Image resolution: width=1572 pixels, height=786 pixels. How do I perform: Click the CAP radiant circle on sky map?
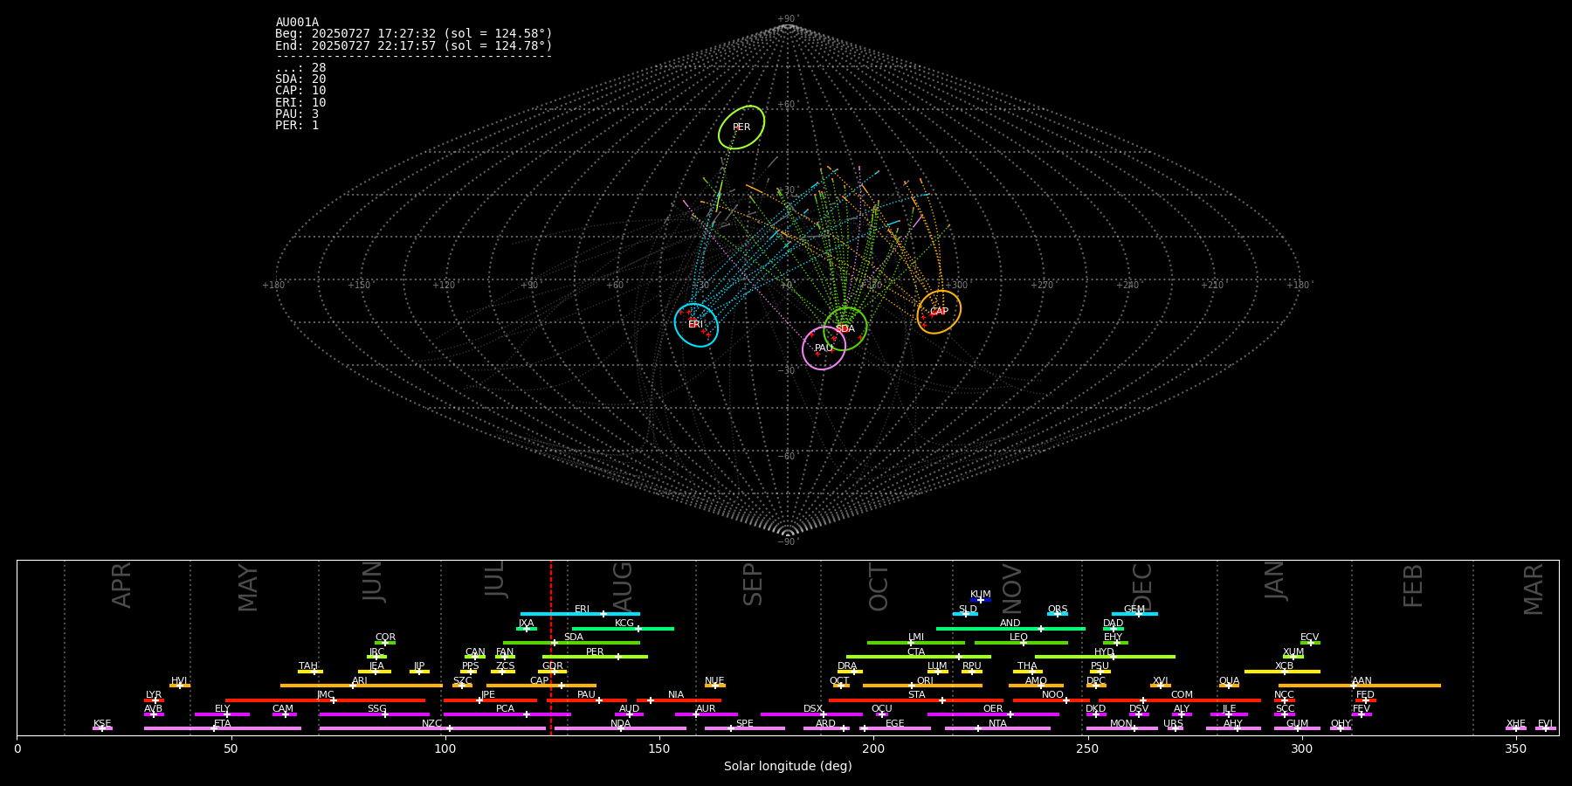tap(939, 312)
